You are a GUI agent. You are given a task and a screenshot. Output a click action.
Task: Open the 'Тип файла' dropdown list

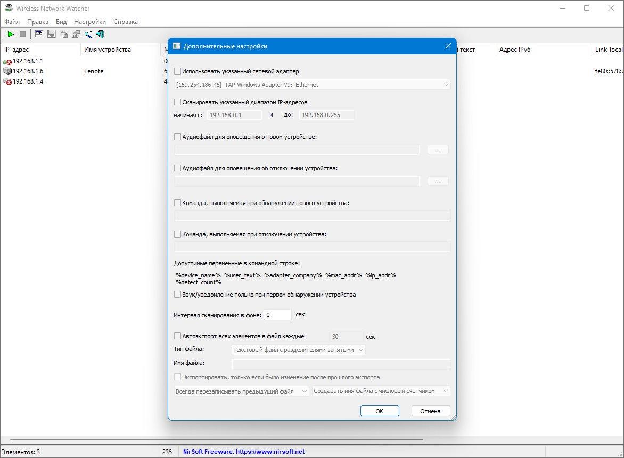tap(299, 350)
